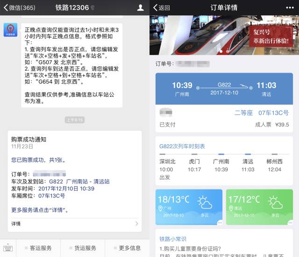
Task: Tap the location pin icon beside 广州
Action: coord(160,209)
